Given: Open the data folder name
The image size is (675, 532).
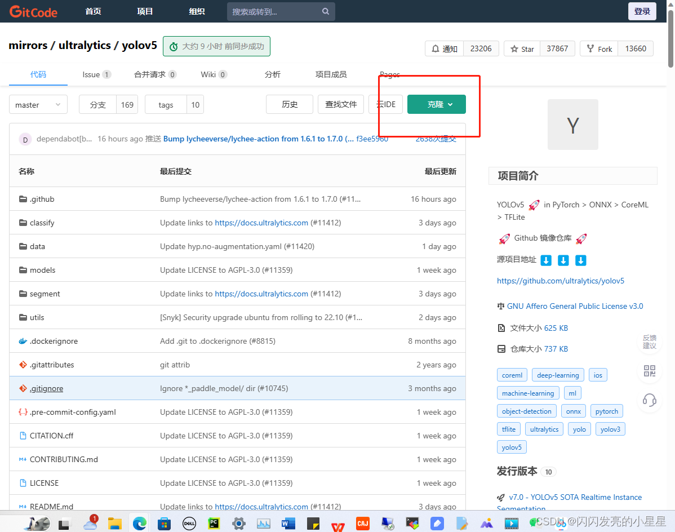Looking at the screenshot, I should coord(37,246).
